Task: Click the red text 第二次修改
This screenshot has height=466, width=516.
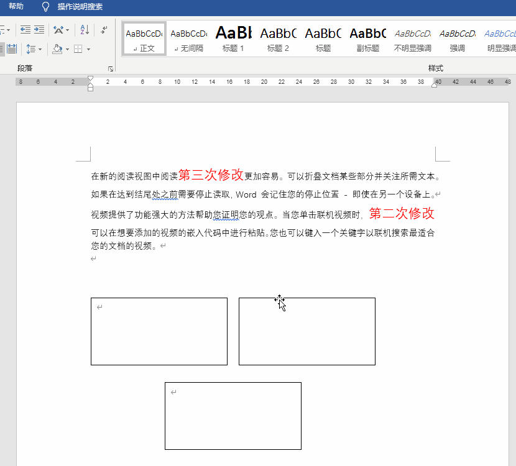Action: (x=402, y=213)
